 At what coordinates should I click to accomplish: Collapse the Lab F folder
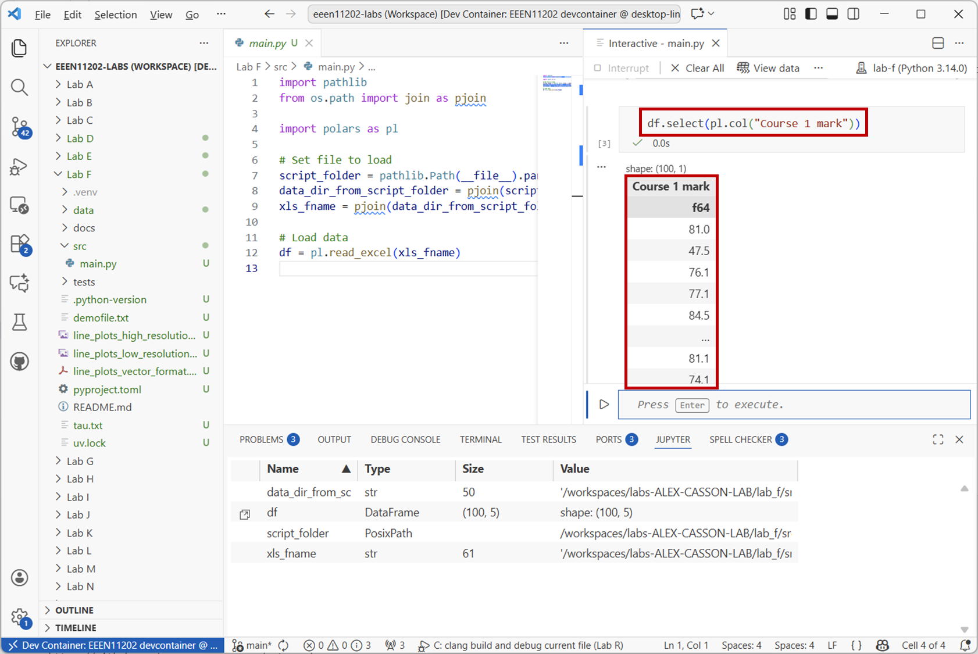(80, 174)
